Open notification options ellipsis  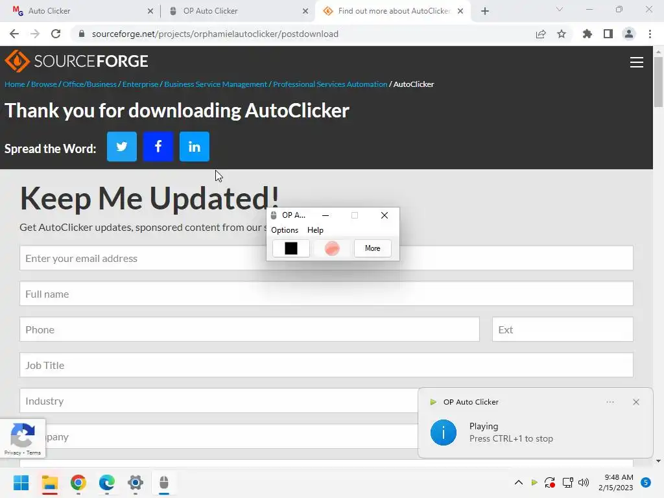(x=610, y=402)
